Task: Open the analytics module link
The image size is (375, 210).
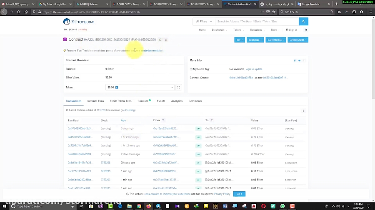Action: coord(151,51)
